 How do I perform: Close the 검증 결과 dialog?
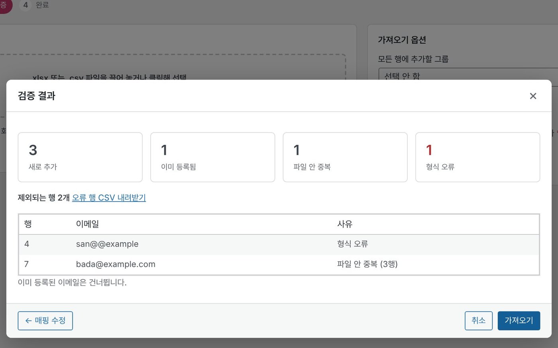coord(533,96)
